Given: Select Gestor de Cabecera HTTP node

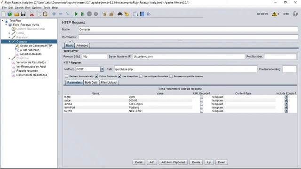Looking at the screenshot, I should [36, 46].
